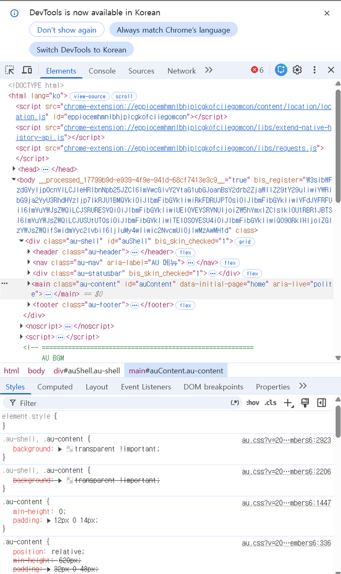Click the view-source badge on html

tap(90, 97)
